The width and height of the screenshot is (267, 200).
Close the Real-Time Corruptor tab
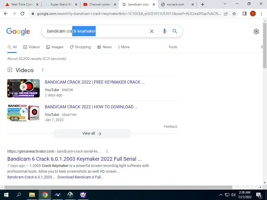pyautogui.click(x=37, y=4)
